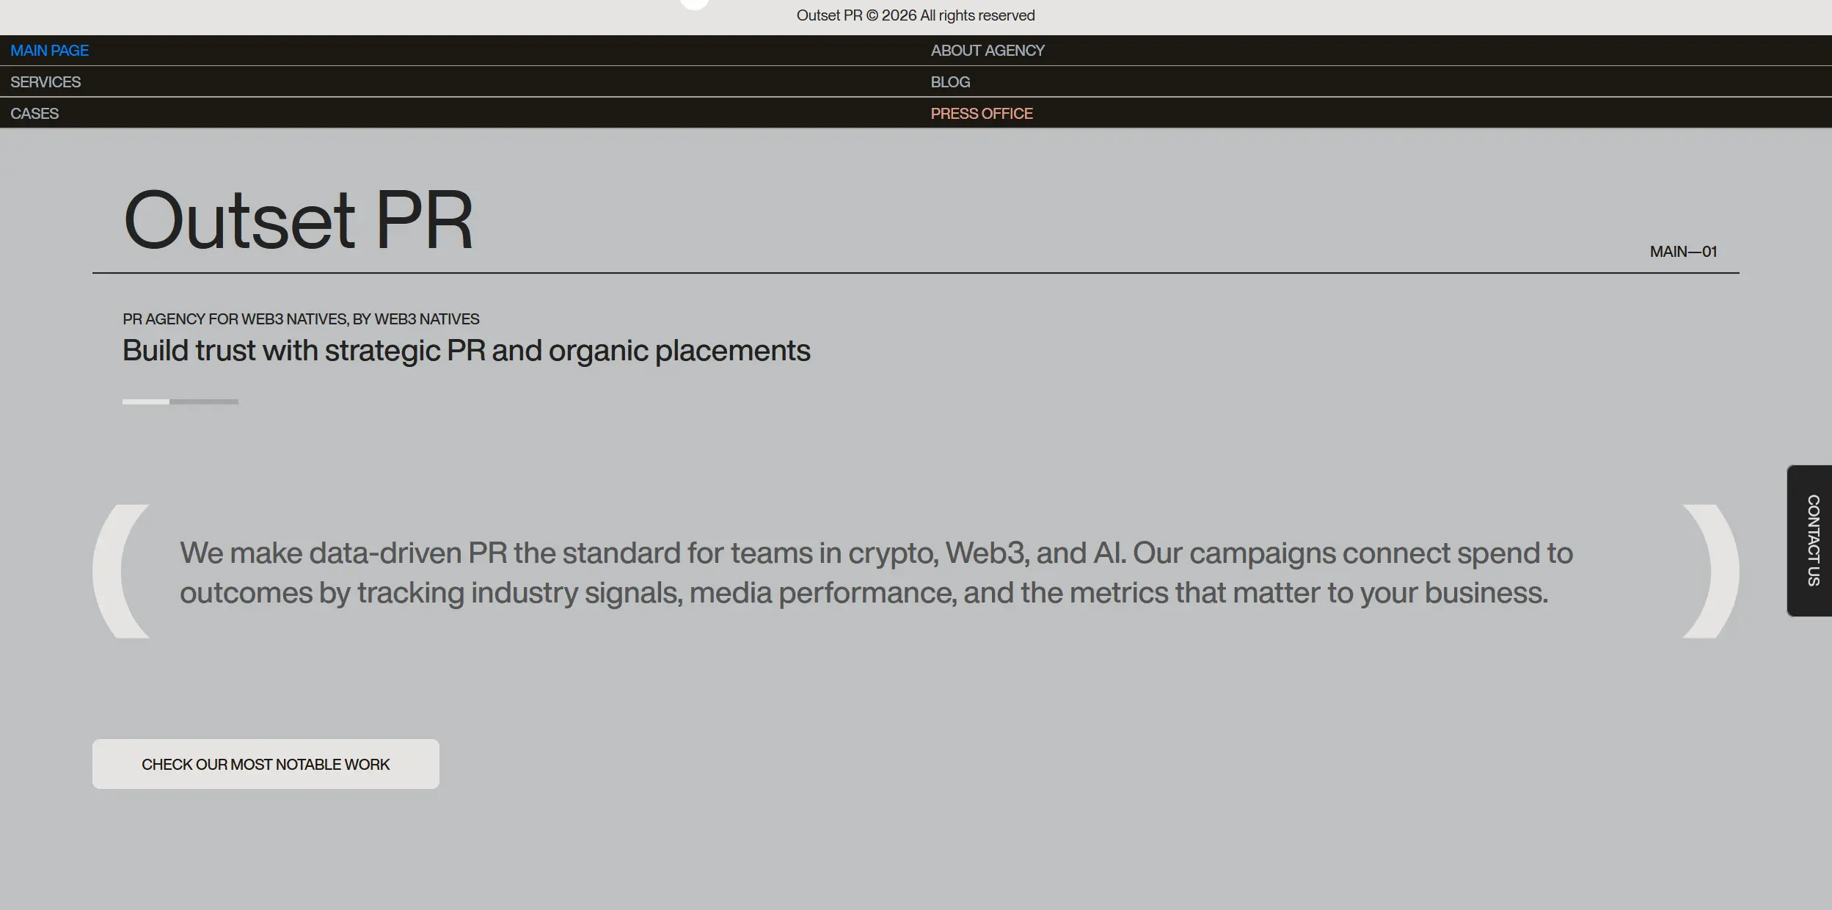Click the "PR AGENCY FOR WEB3 NATIVES" tagline

[x=301, y=319]
